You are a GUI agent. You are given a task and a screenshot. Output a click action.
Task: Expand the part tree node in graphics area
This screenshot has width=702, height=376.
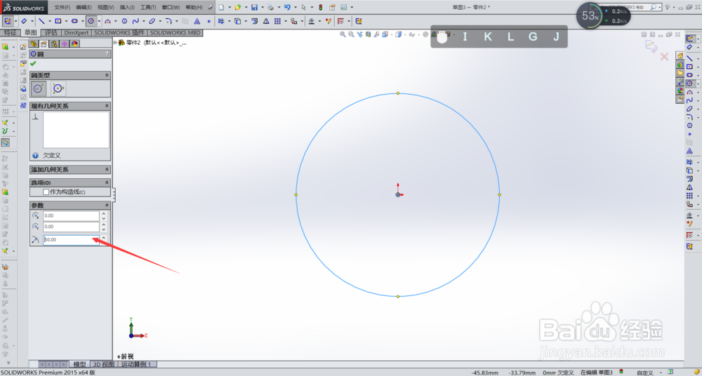pyautogui.click(x=115, y=43)
